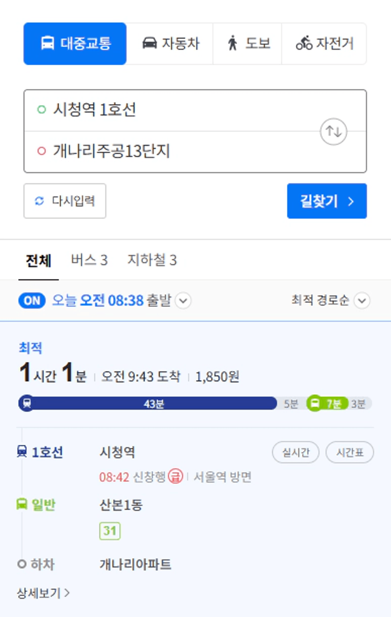Open the 시간표 timetable button
Image resolution: width=391 pixels, height=617 pixels.
coord(350,452)
